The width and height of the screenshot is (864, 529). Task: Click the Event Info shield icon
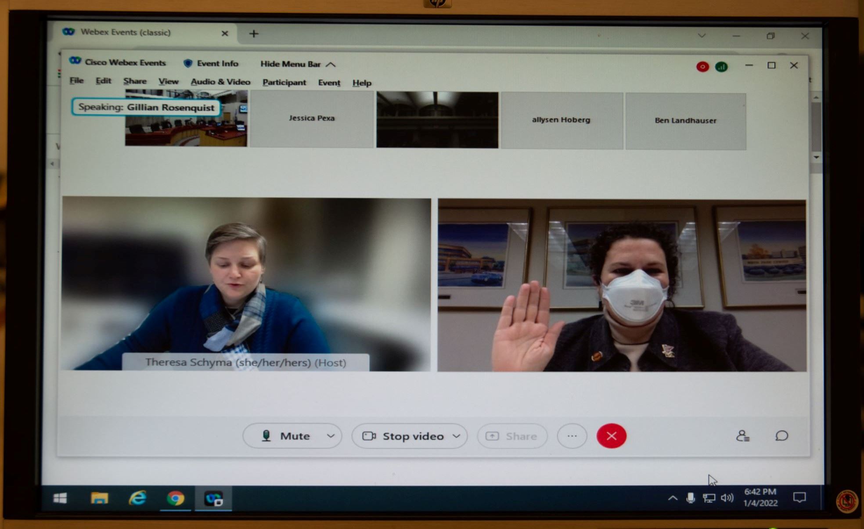point(188,63)
